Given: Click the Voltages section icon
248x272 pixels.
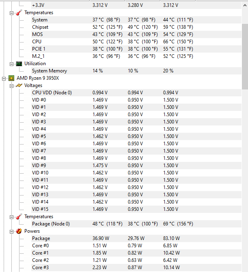Looking at the screenshot, I should click(x=19, y=85).
